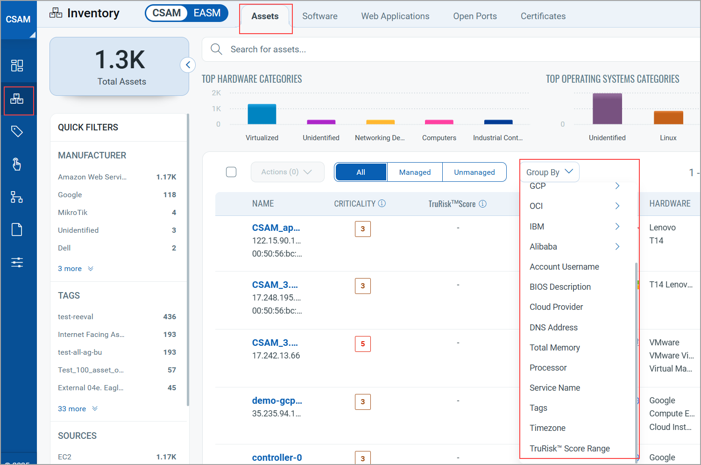This screenshot has height=465, width=701.
Task: Open the Open Ports tab
Action: pyautogui.click(x=475, y=16)
